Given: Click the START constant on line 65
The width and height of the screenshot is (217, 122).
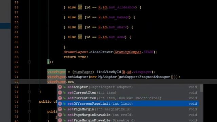Looking at the screenshot, I should 149,52.
